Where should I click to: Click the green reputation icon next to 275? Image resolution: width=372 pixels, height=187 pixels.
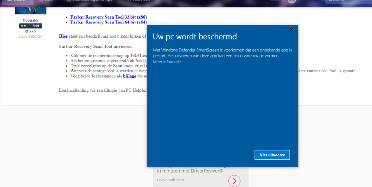coord(27,31)
